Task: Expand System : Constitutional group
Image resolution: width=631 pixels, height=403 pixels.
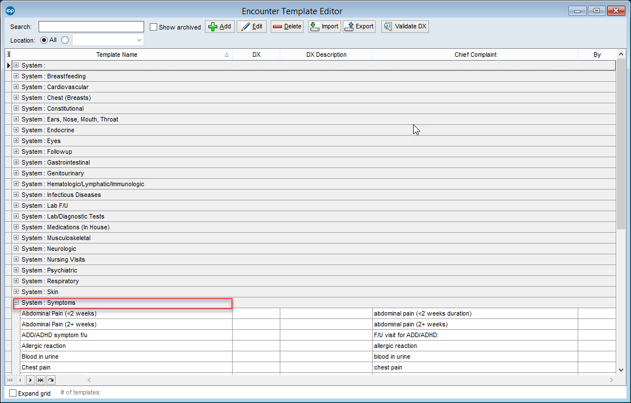Action: click(x=16, y=108)
